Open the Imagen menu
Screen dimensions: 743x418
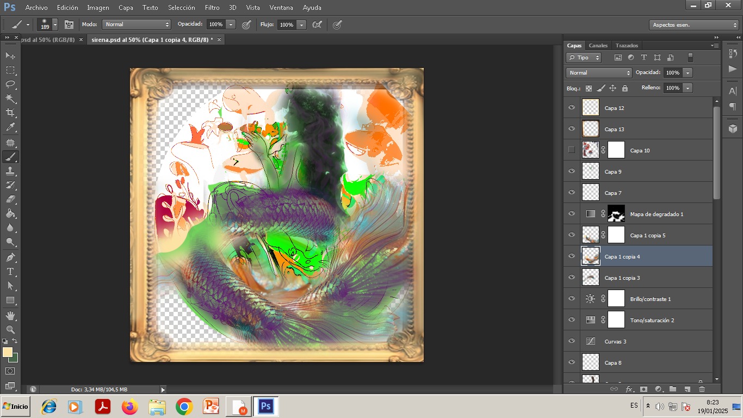[98, 8]
